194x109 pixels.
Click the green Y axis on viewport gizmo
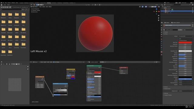[x=156, y=12]
